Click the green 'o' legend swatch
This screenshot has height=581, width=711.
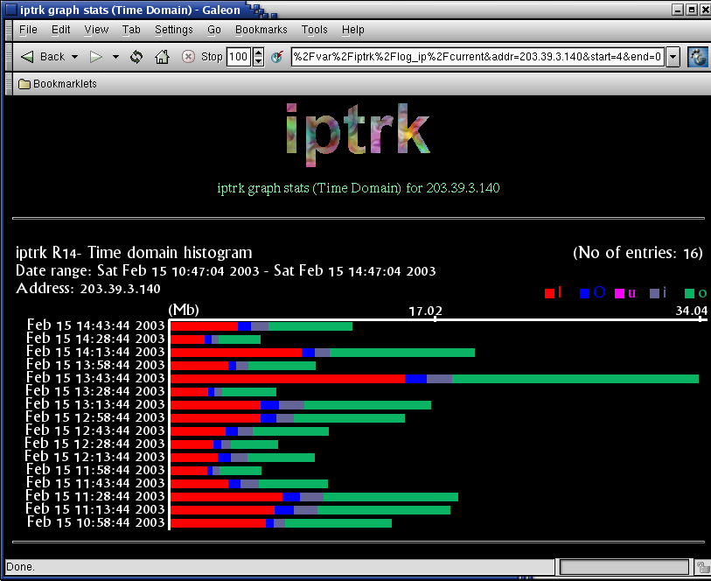689,293
